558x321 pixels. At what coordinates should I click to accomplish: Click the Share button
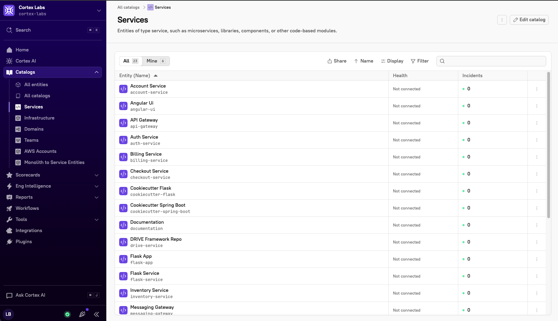(337, 61)
